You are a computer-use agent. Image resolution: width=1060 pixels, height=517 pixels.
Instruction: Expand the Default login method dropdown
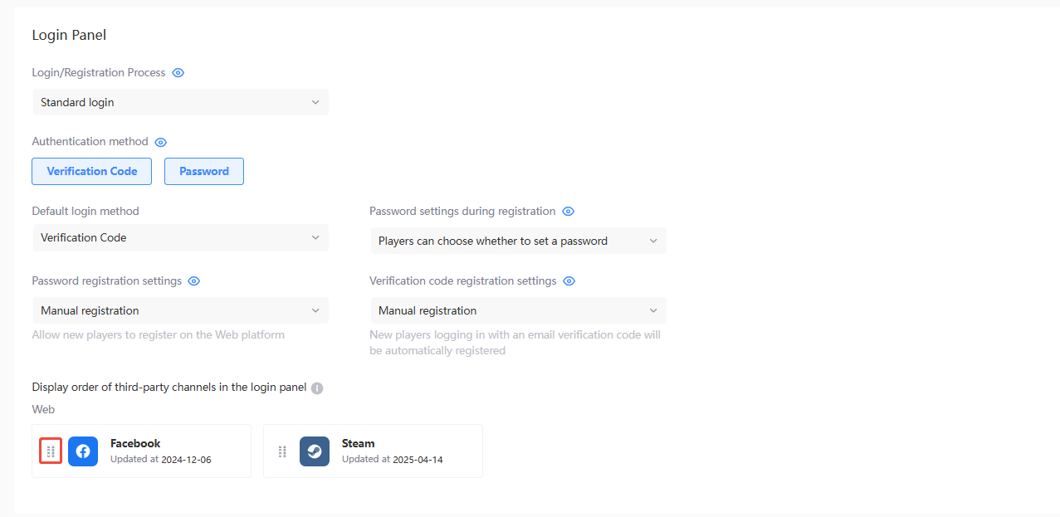180,237
